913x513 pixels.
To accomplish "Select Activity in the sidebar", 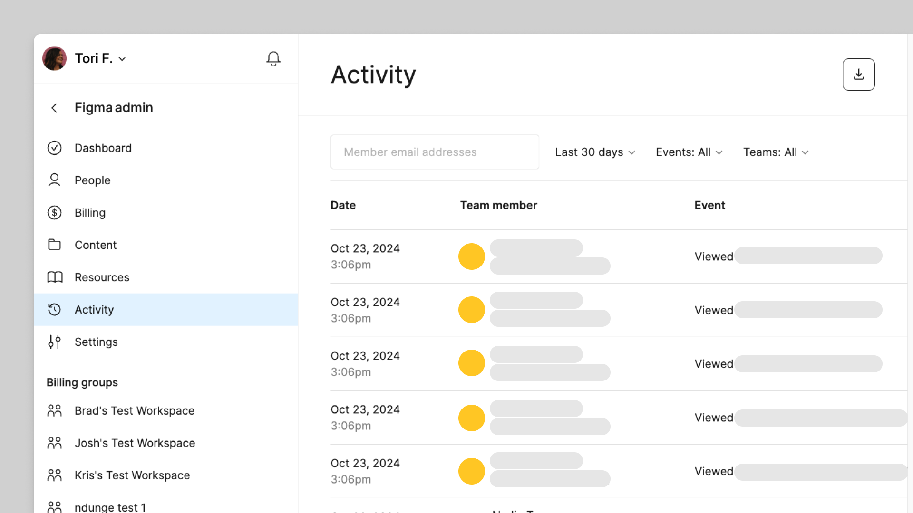I will click(94, 310).
